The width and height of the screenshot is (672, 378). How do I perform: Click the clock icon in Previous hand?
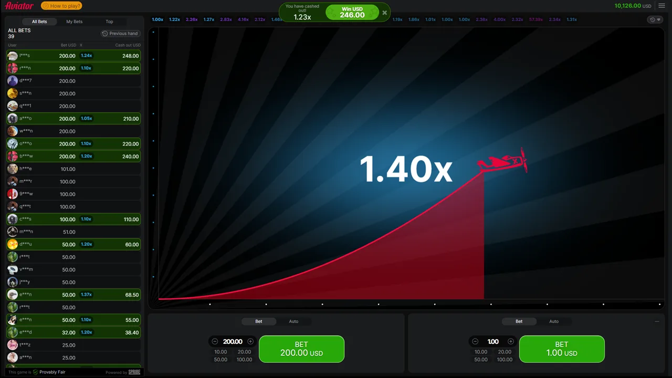(x=105, y=34)
